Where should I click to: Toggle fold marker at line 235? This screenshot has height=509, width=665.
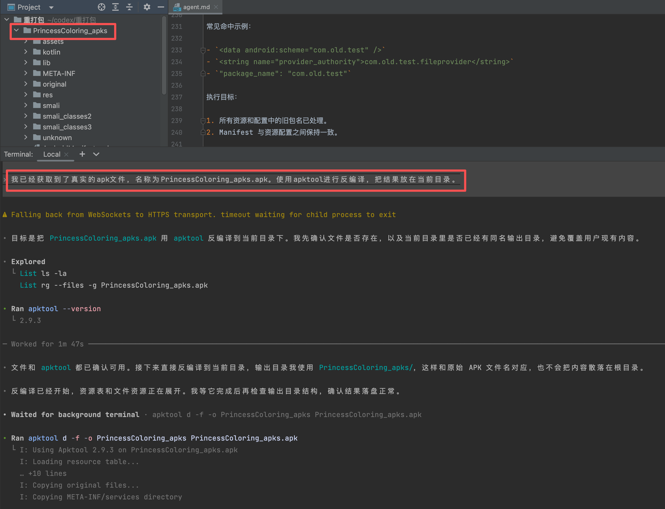[x=203, y=74]
